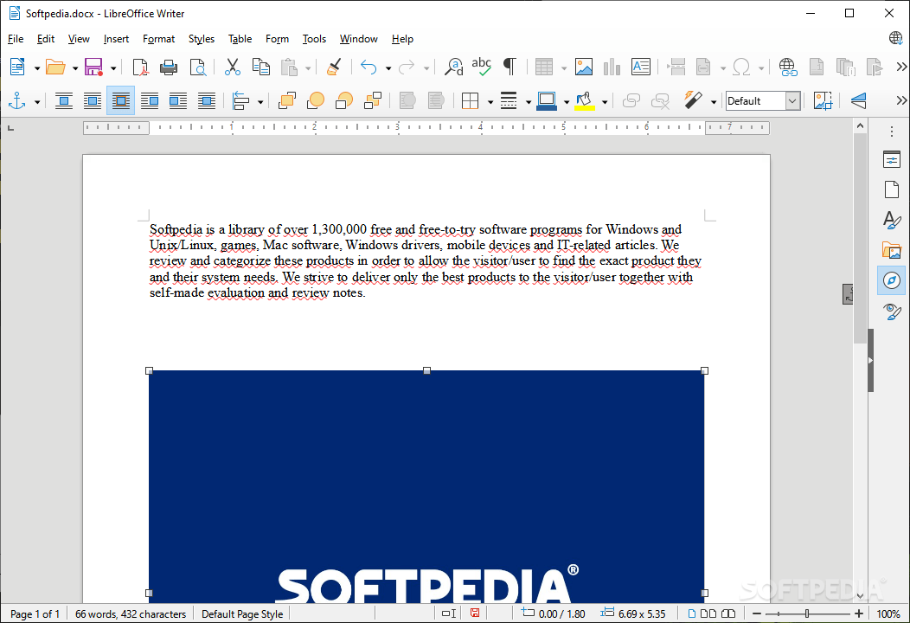Click Page 1 of 1 status field
The height and width of the screenshot is (623, 910).
click(35, 613)
